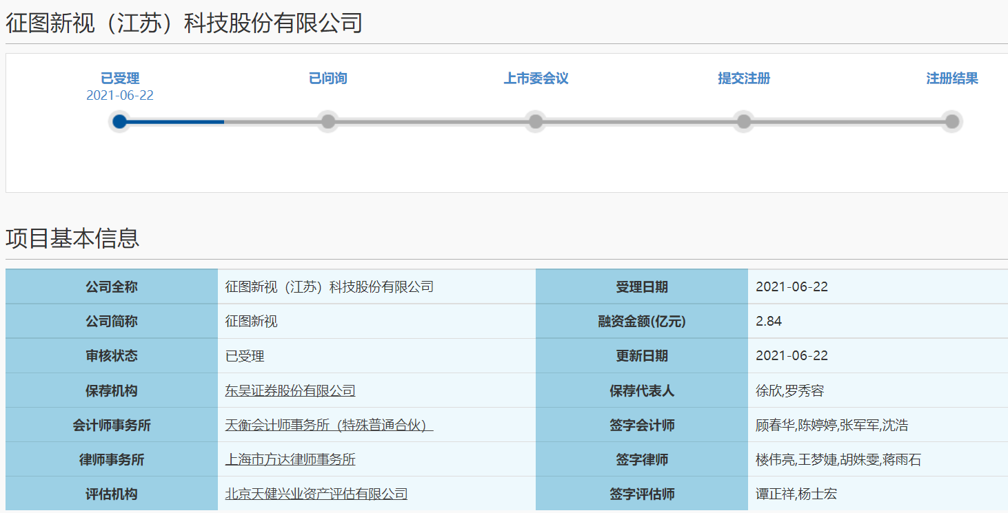Open the 上海市方达律师事务所 law firm link
This screenshot has width=1008, height=513.
click(290, 460)
